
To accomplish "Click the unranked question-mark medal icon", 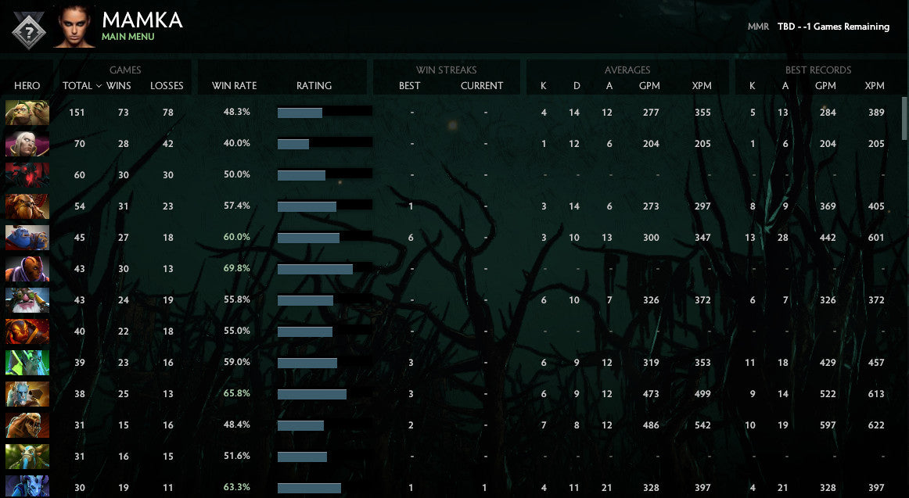I will coord(28,28).
